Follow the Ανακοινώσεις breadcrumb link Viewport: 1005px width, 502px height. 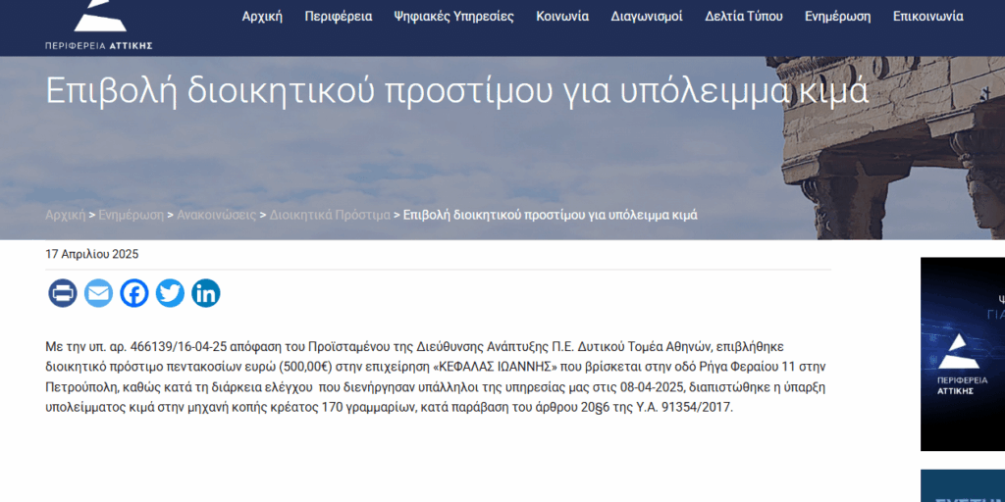coord(217,215)
